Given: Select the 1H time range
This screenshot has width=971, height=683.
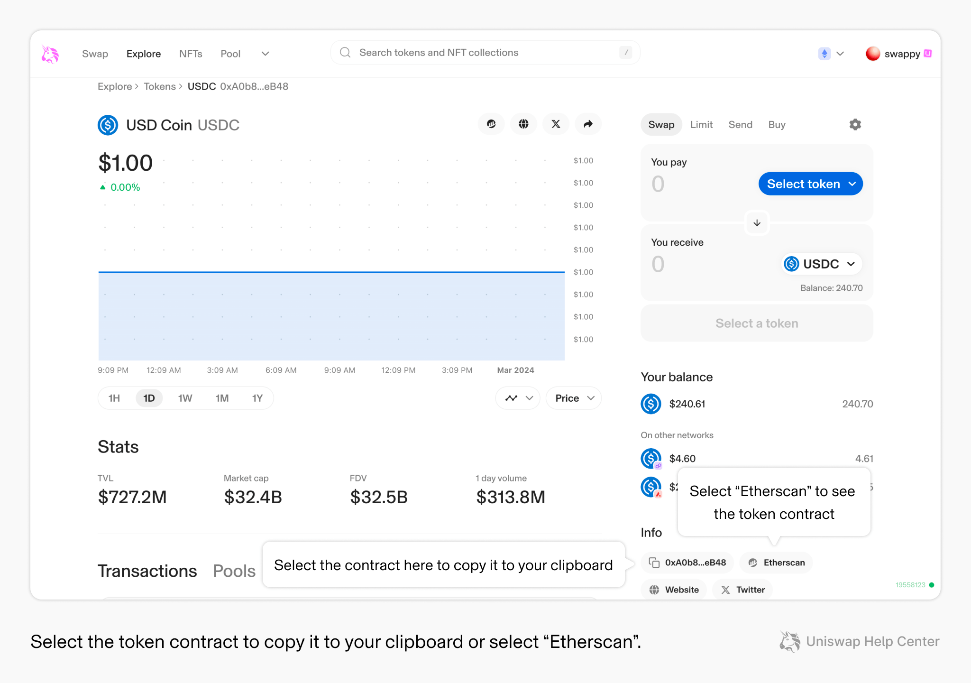Looking at the screenshot, I should pyautogui.click(x=114, y=398).
